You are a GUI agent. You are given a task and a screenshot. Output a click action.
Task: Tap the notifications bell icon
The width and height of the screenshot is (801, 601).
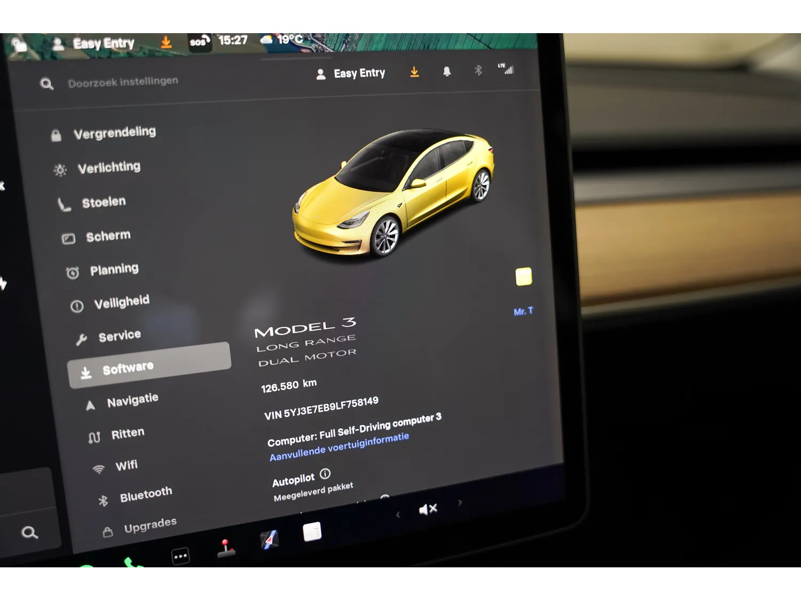(447, 72)
